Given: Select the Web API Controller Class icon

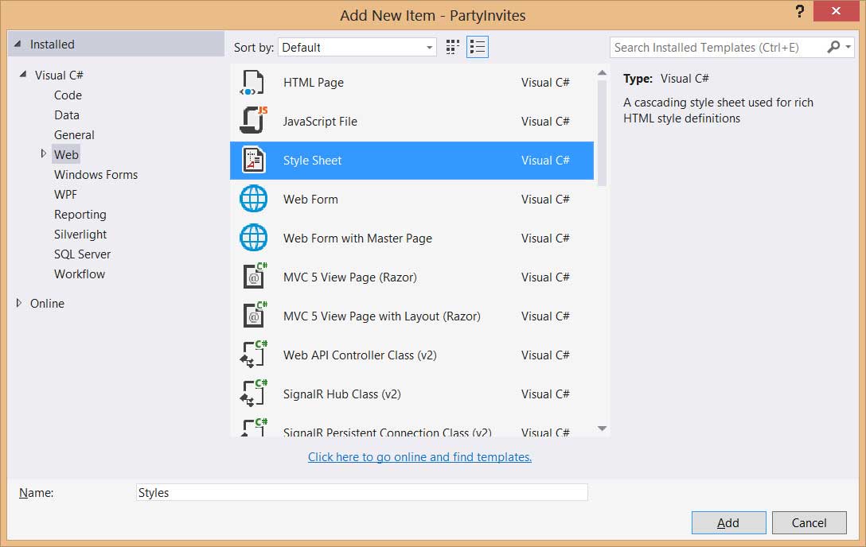Looking at the screenshot, I should (x=253, y=355).
